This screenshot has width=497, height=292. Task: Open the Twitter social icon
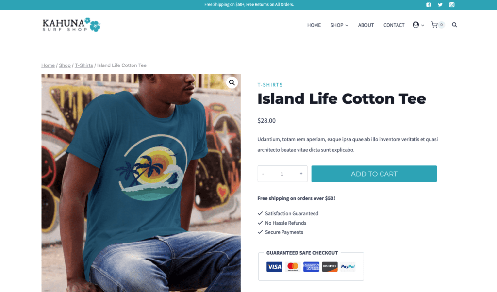[440, 5]
